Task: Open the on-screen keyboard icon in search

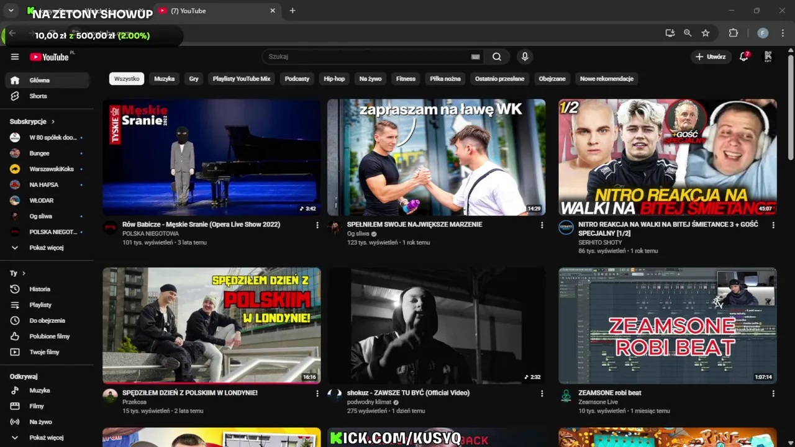Action: 476,56
